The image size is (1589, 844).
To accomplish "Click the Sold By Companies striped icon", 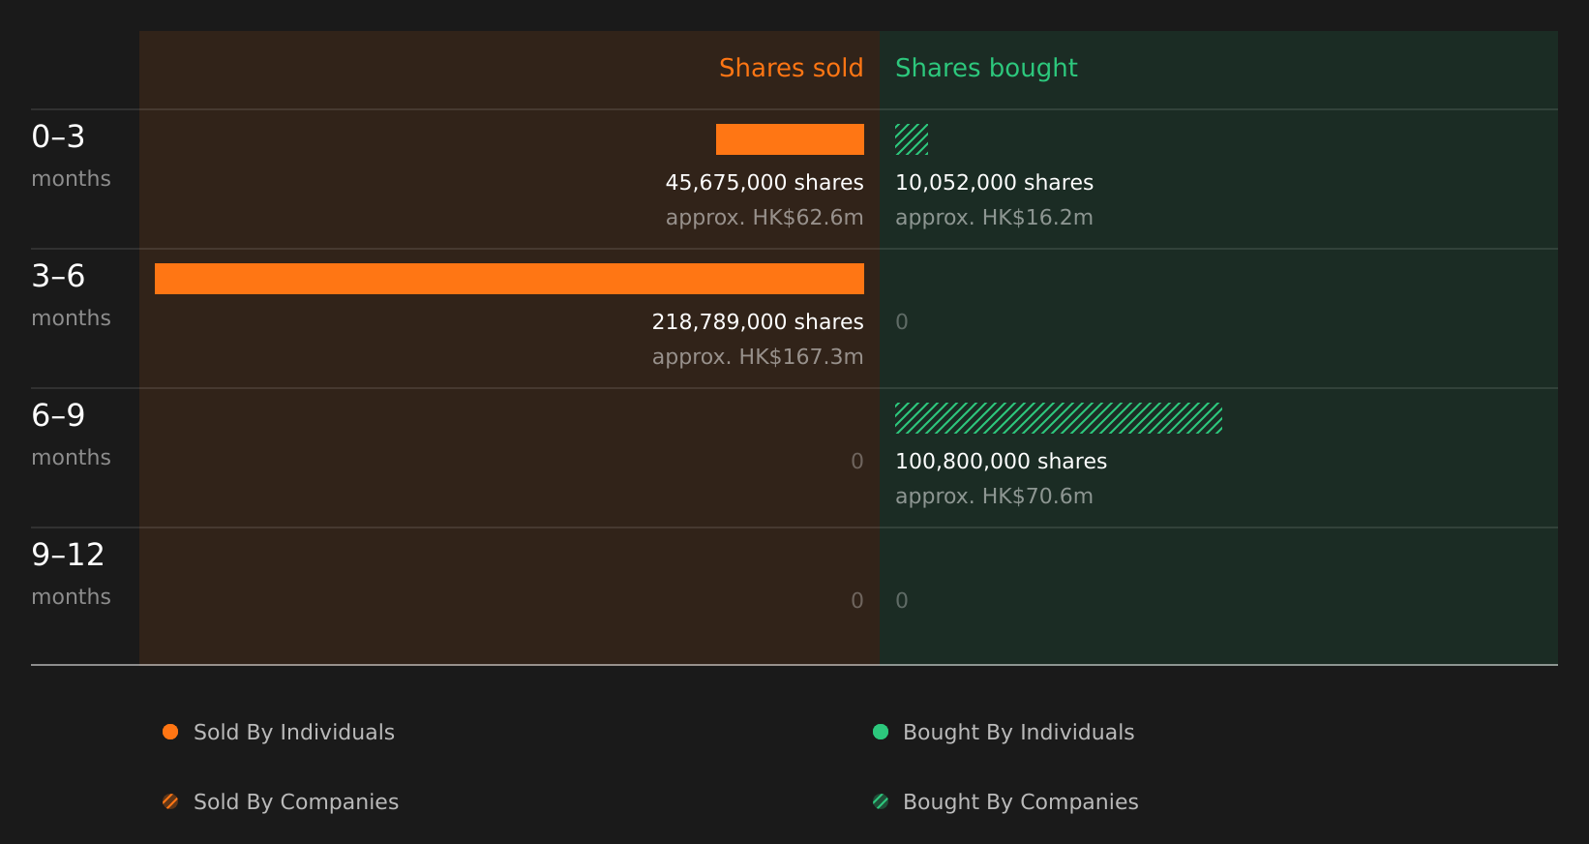I will (x=170, y=801).
